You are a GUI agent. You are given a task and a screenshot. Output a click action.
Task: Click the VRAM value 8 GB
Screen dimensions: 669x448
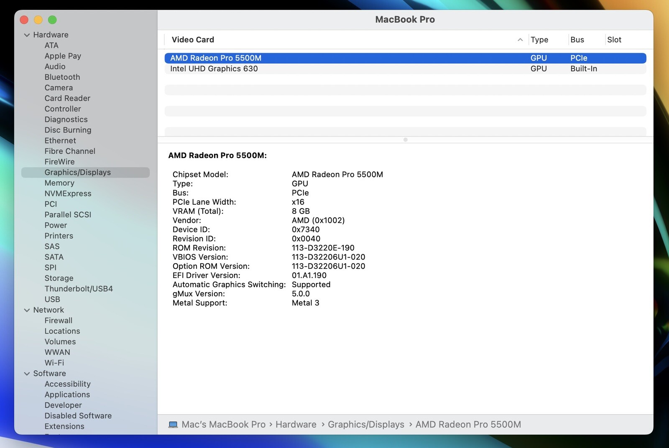(x=301, y=211)
